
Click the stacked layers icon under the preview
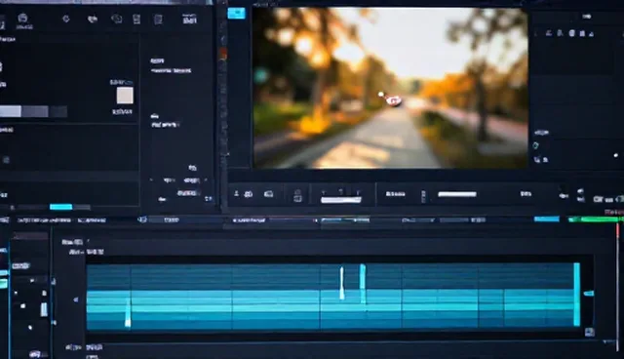pos(297,195)
